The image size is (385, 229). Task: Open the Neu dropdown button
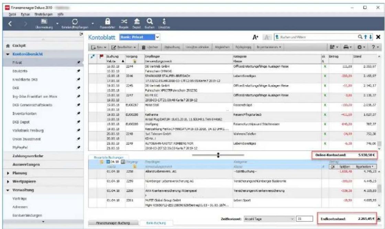[x=99, y=47]
